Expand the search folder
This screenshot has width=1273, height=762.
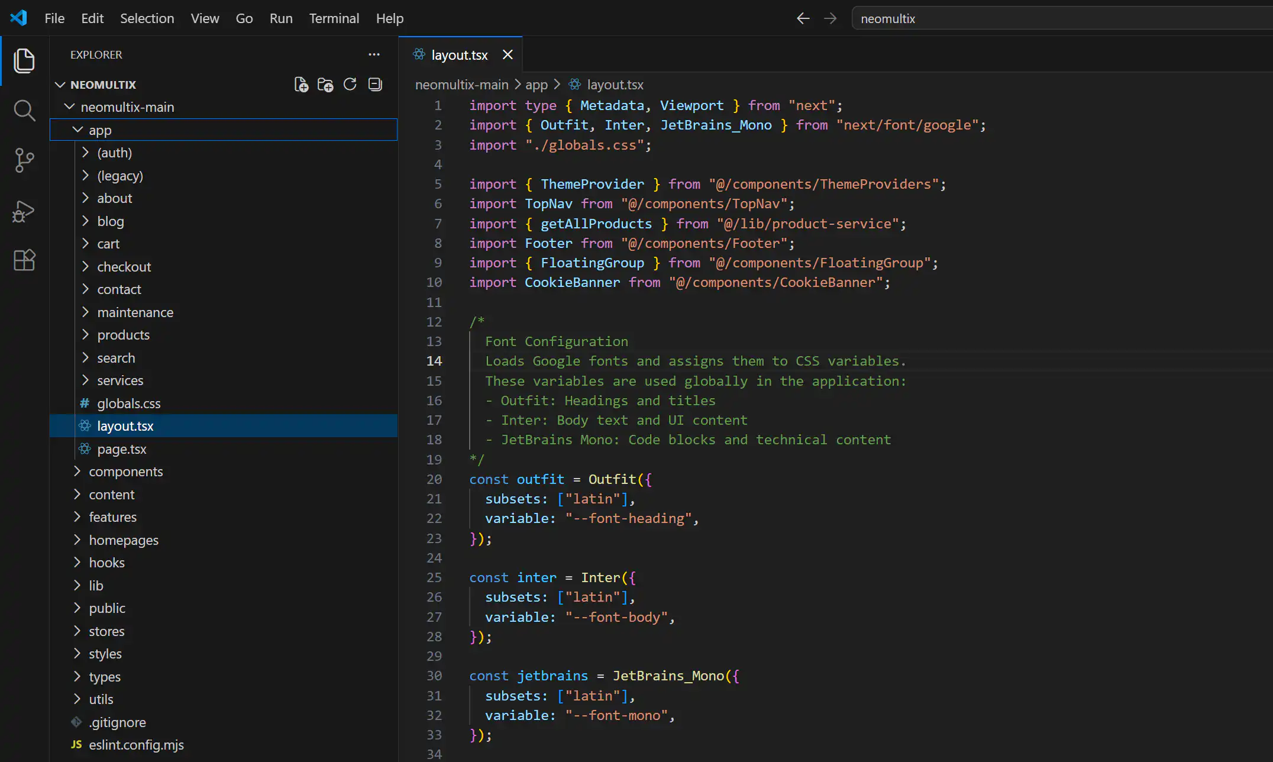(85, 357)
